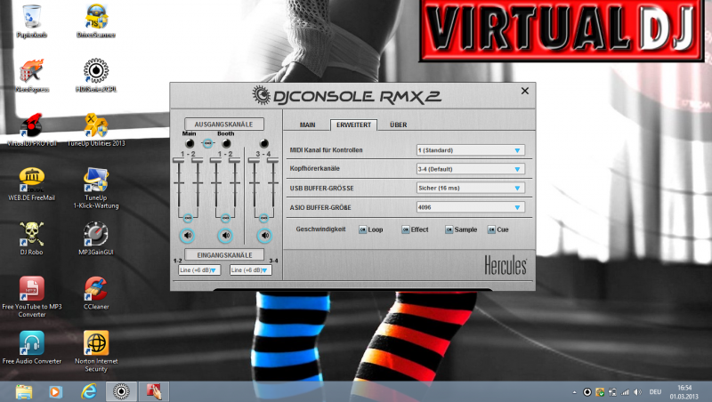The height and width of the screenshot is (402, 712).
Task: Toggle the Sample Geschwindigkeit option
Action: 449,229
